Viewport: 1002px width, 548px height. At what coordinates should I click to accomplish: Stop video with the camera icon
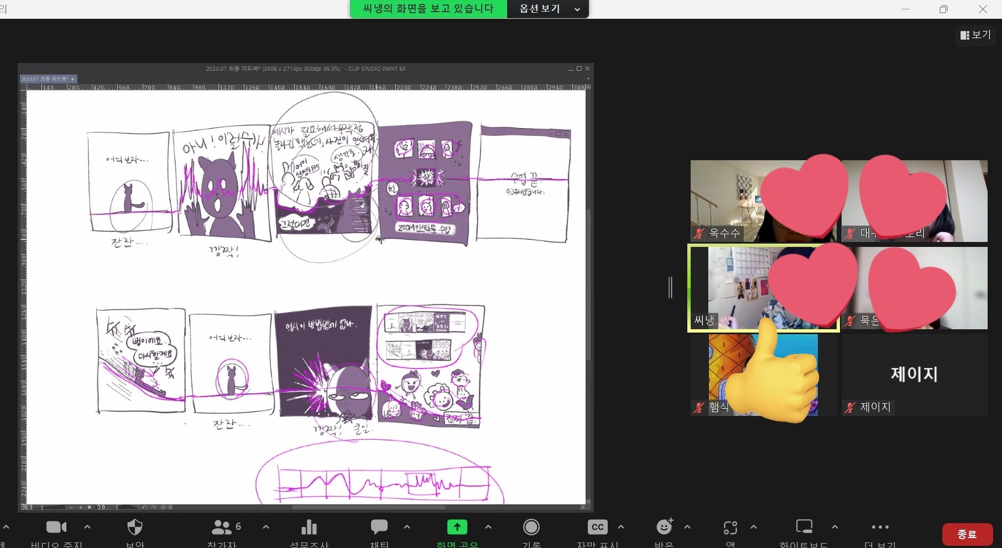(56, 527)
